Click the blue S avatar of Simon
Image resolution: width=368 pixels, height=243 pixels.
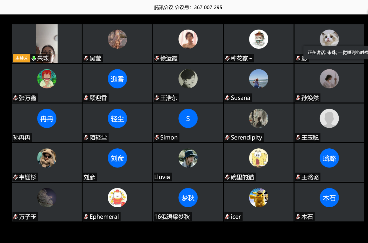[x=188, y=118]
